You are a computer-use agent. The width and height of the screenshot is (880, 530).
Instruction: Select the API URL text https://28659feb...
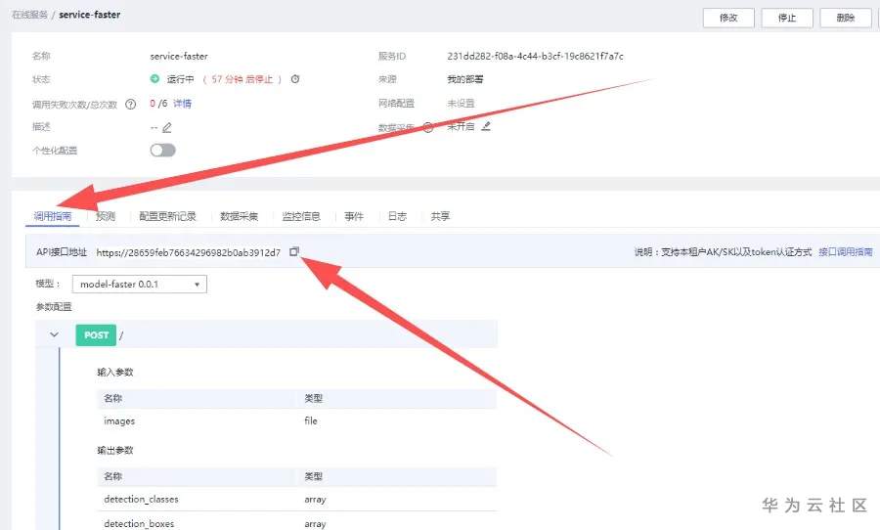(x=188, y=252)
